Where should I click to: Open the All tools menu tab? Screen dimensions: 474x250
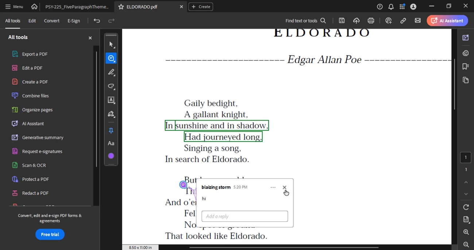(13, 21)
